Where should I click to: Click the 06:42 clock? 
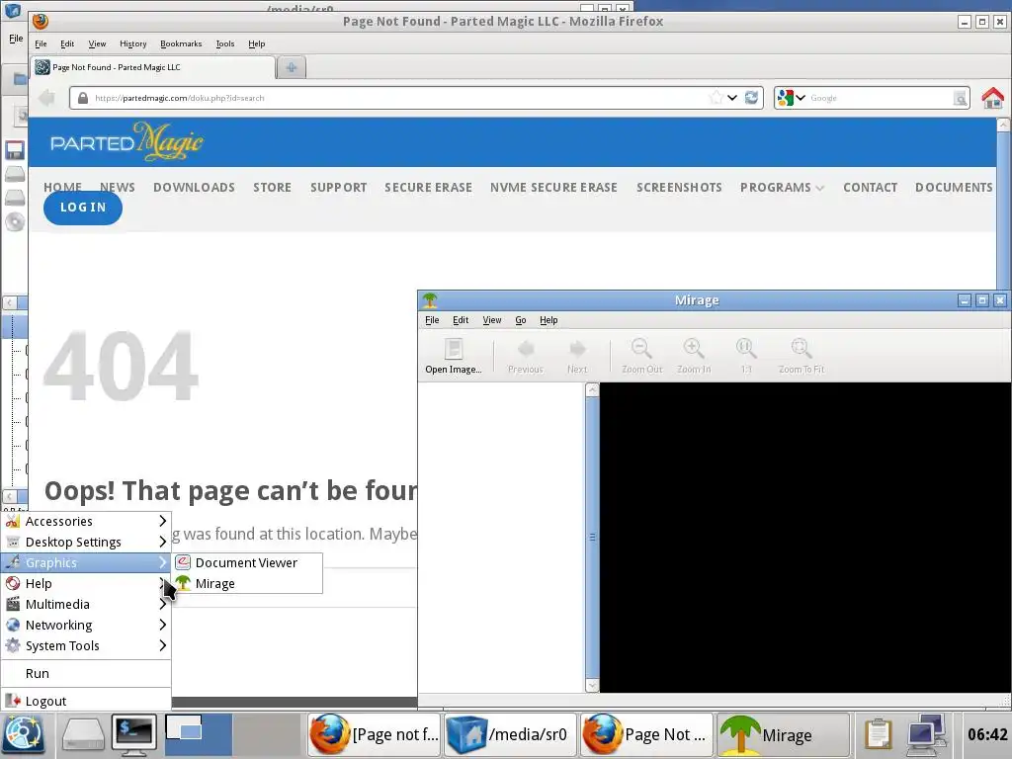click(987, 734)
